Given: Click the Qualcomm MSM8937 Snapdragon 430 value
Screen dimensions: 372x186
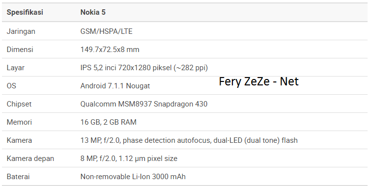Looking at the screenshot, I should pos(144,104).
